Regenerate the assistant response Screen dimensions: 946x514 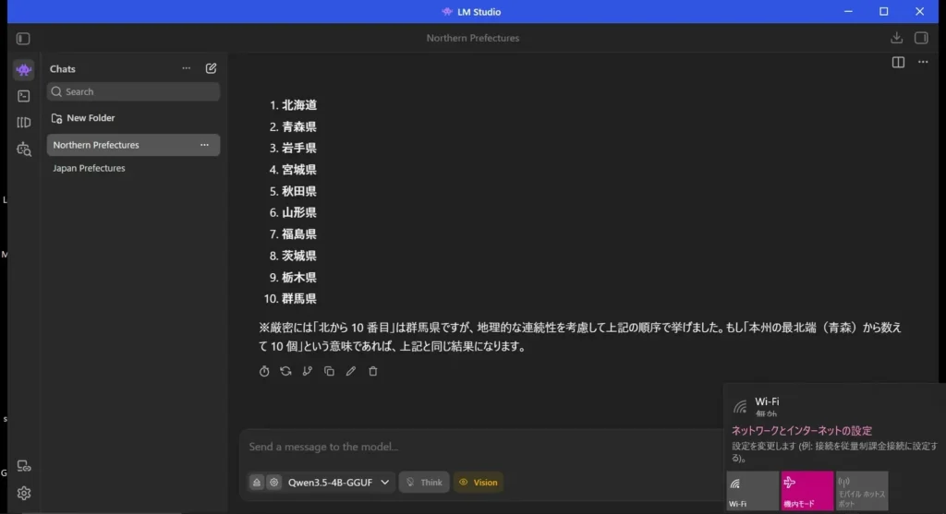tap(286, 371)
